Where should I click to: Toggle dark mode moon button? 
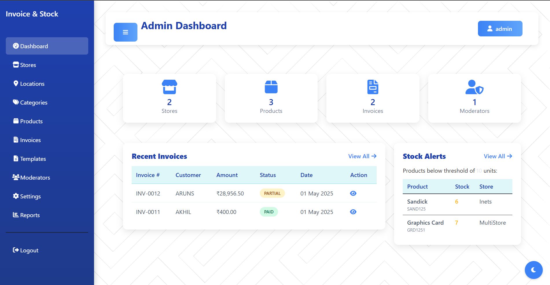click(x=534, y=270)
